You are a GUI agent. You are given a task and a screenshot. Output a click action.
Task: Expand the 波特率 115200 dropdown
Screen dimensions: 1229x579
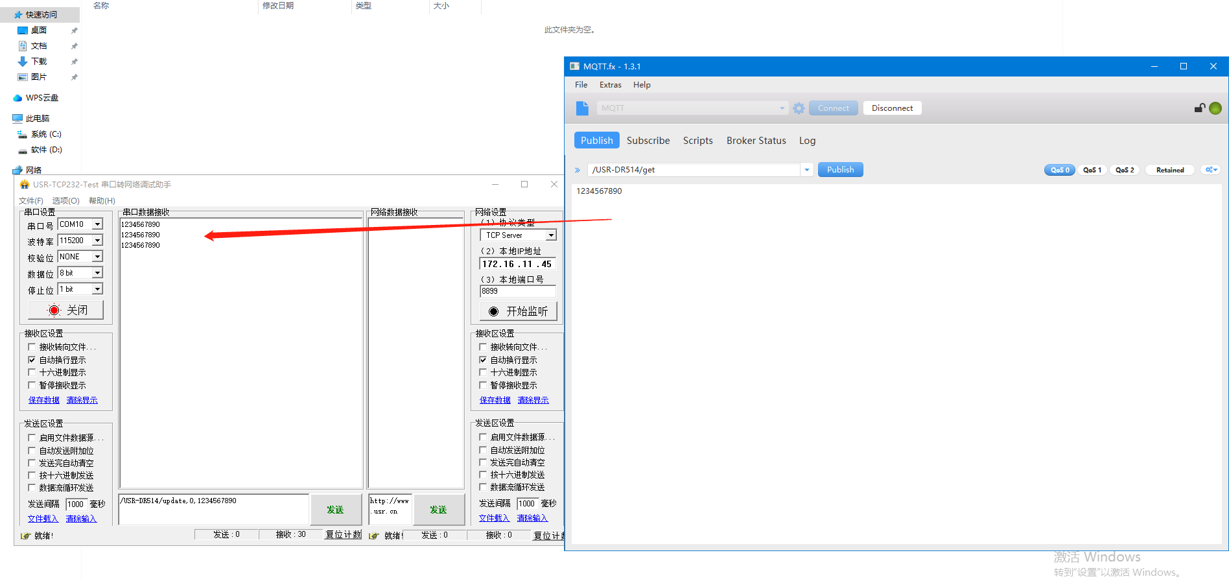(97, 241)
